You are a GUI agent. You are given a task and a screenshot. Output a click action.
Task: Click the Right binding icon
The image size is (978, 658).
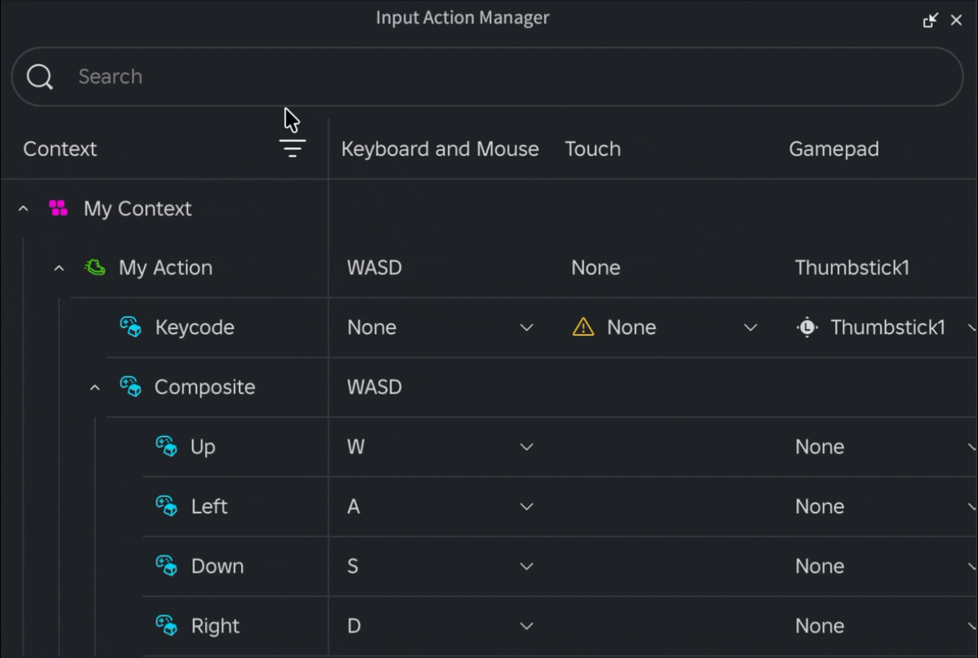pyautogui.click(x=167, y=626)
